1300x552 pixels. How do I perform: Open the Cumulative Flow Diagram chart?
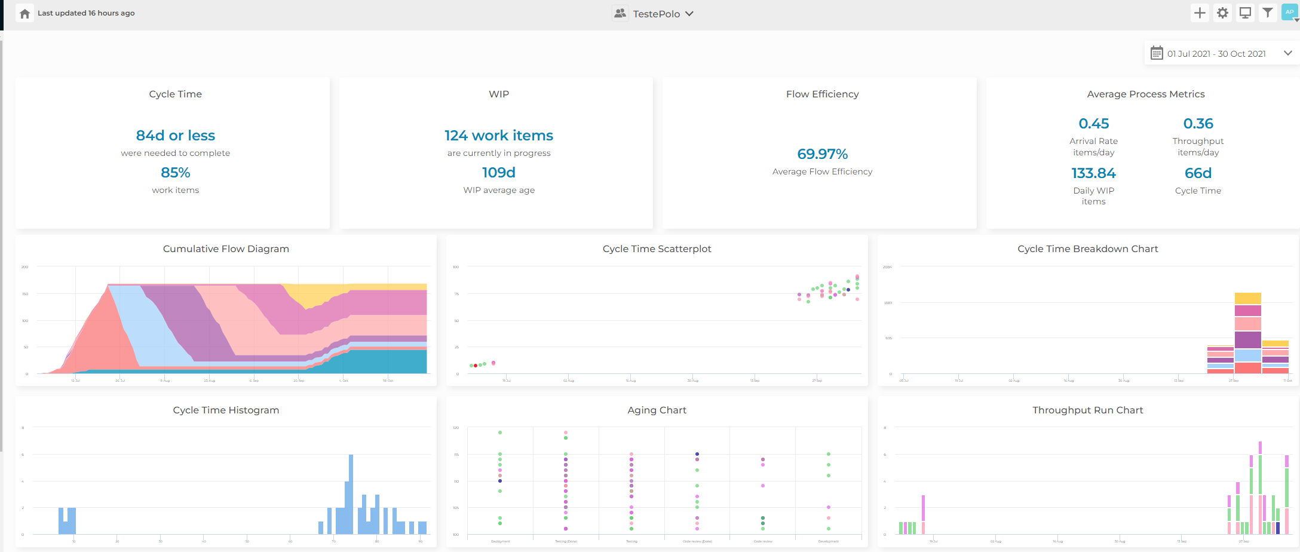[226, 323]
